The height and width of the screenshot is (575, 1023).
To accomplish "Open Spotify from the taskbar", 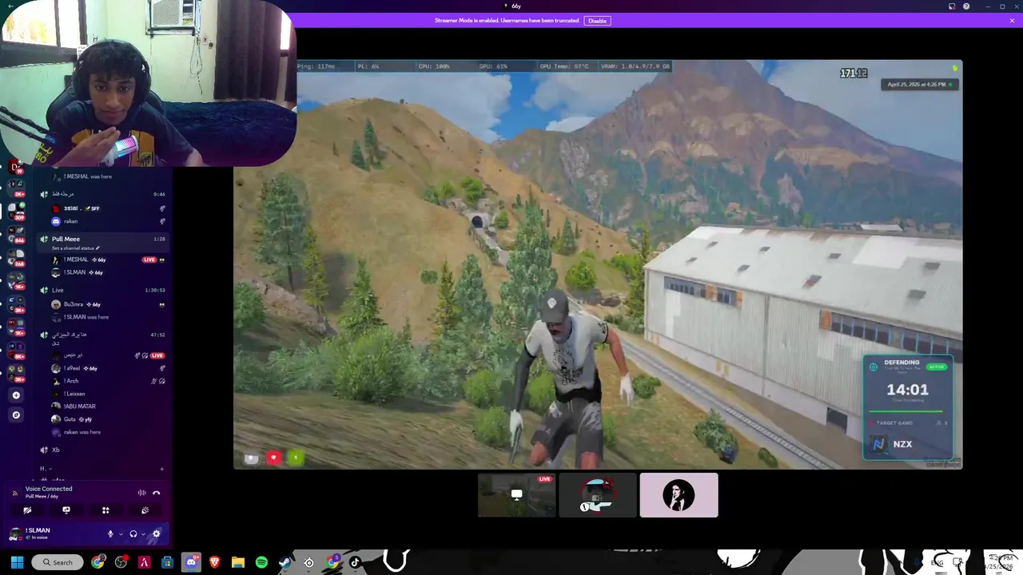I will tap(261, 562).
